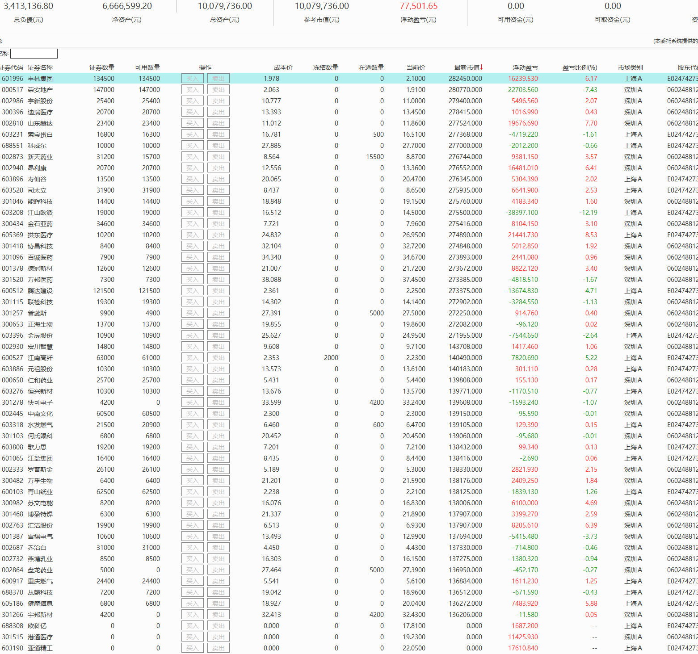
Task: Sort holdings by 可用数量 header
Action: [x=147, y=67]
